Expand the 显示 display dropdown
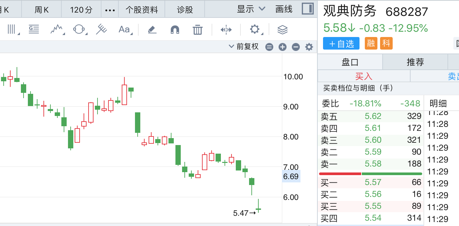Screen dimensions: 459x226 251,9
